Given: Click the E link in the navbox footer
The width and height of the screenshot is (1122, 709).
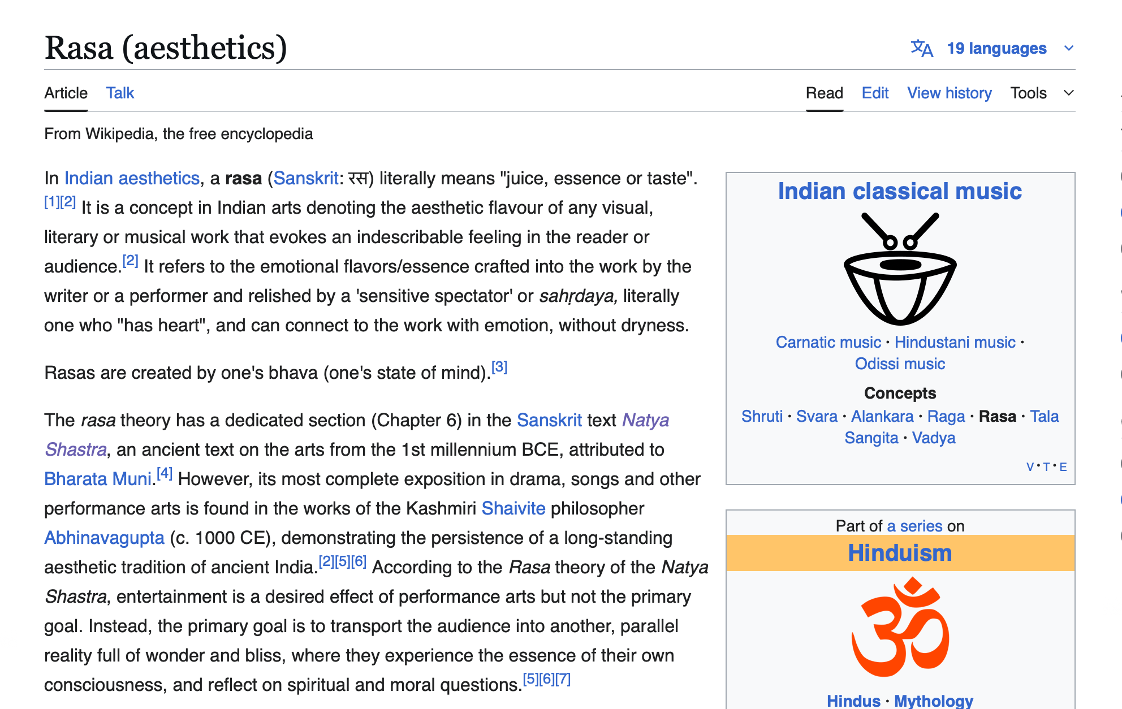Looking at the screenshot, I should (x=1063, y=467).
